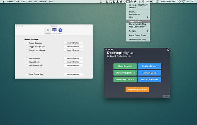Viewport: 197px width, 125px height.
Task: Choose About DesktopUtility menu entry
Action: coord(138,5)
